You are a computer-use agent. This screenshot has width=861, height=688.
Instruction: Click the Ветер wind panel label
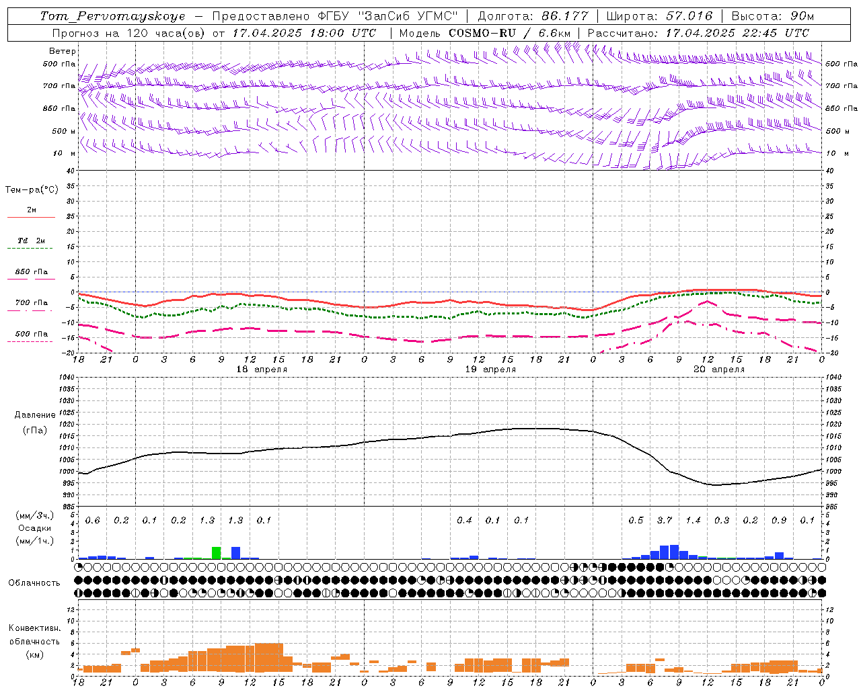click(62, 51)
